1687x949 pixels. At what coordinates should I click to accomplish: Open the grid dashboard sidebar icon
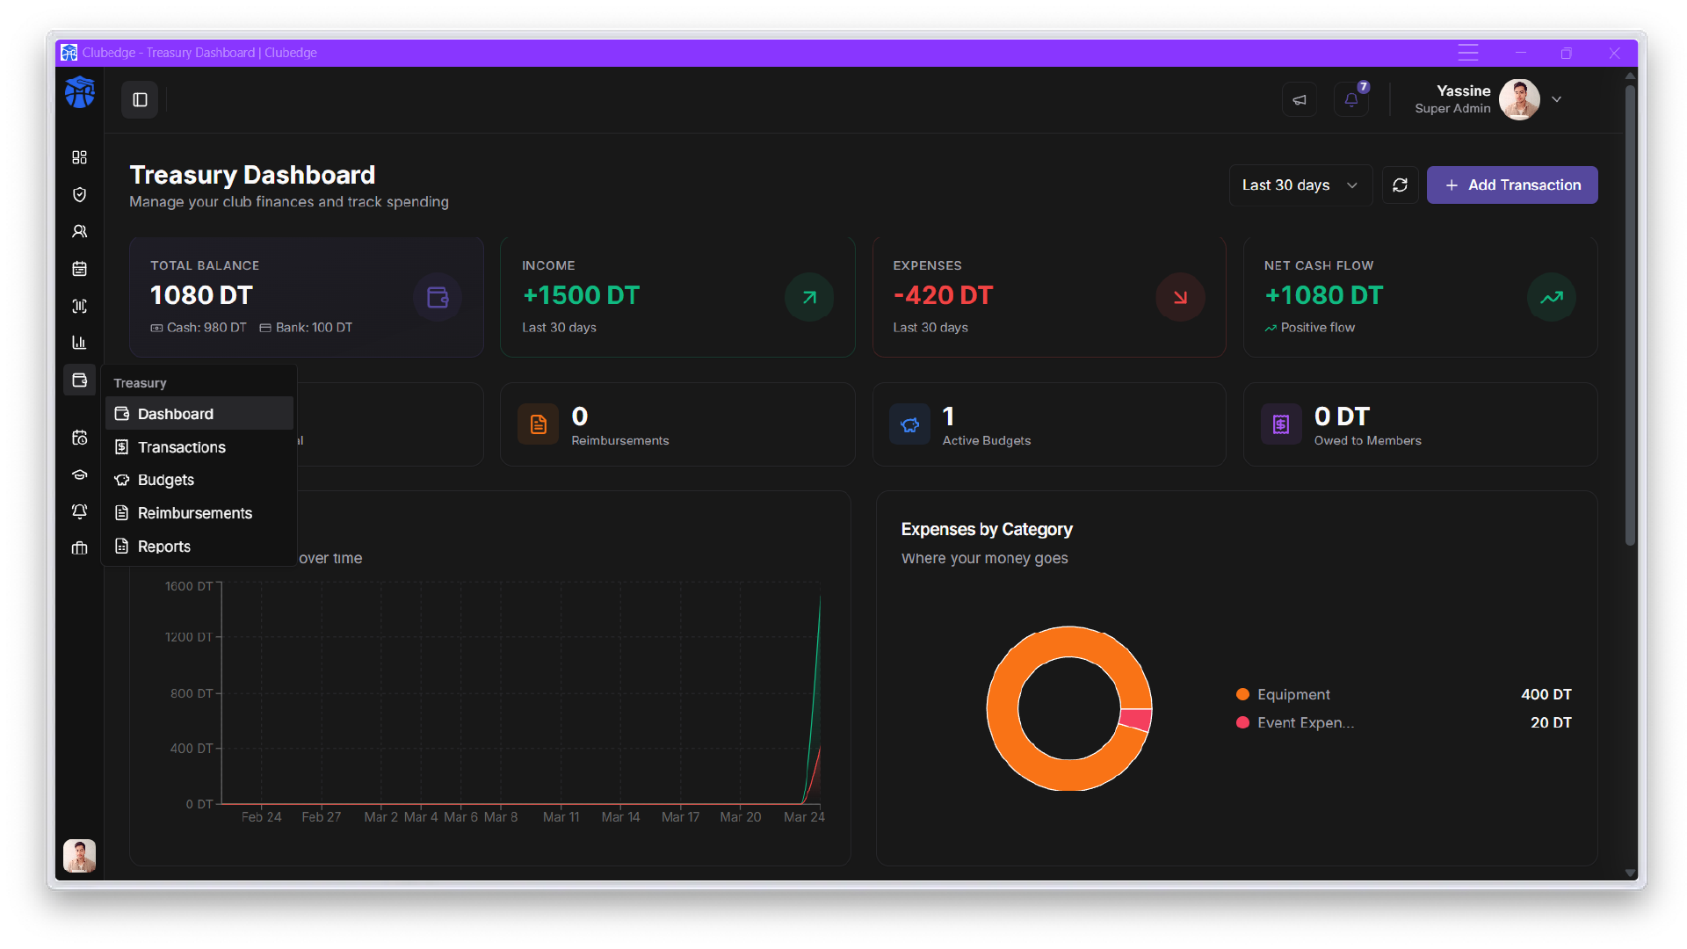79,157
